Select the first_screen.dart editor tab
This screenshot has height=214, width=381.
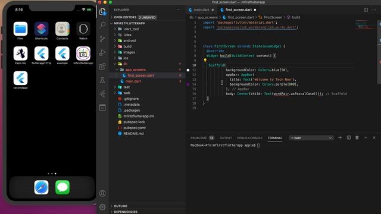[x=238, y=10]
